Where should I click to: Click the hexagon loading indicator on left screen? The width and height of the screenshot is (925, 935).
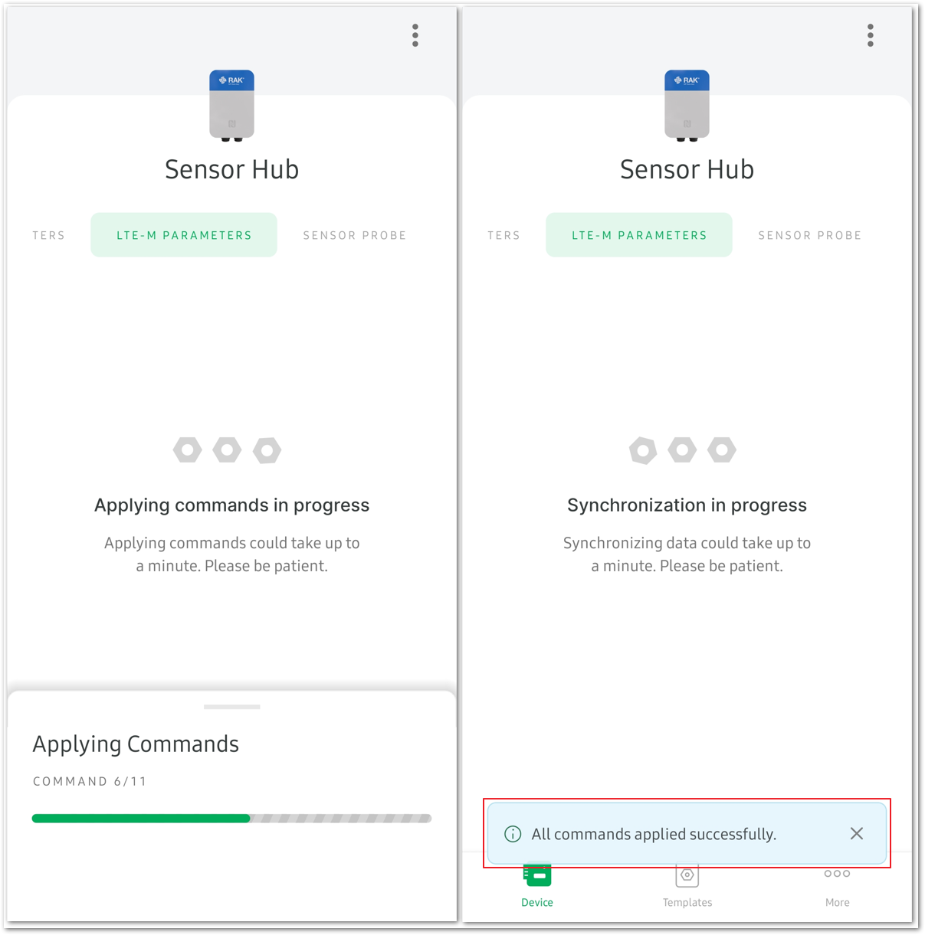click(228, 450)
